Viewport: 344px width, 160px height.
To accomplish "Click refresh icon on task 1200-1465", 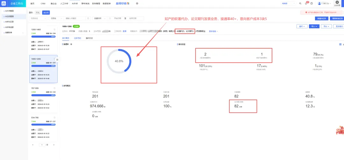I will 54,29.
